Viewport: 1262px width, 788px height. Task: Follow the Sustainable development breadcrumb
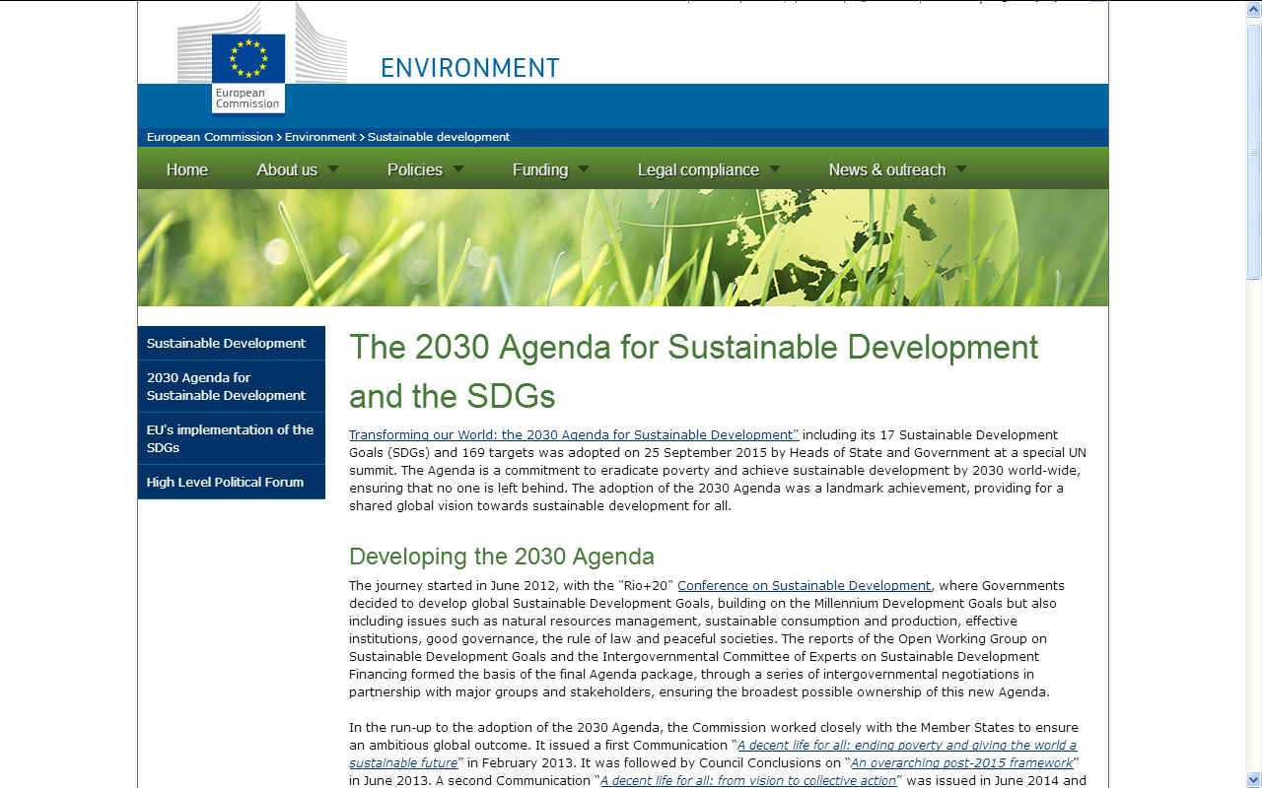pyautogui.click(x=439, y=137)
